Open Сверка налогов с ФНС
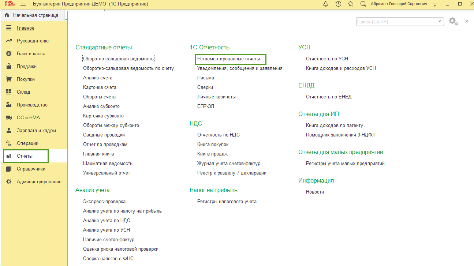Viewport: 474px width, 266px height. [x=108, y=258]
